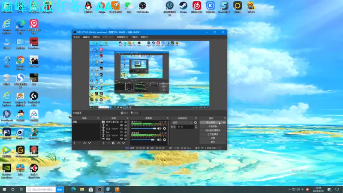Image resolution: width=343 pixels, height=193 pixels.
Task: Open source properties gear in Sources toolbar
Action: pyautogui.click(x=113, y=143)
